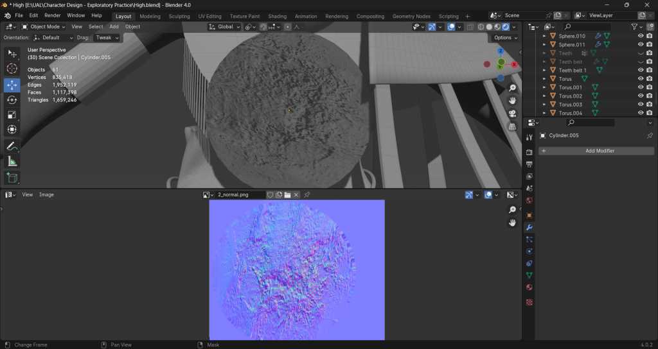The image size is (658, 349).
Task: Open the Texture properties tab
Action: (x=529, y=302)
